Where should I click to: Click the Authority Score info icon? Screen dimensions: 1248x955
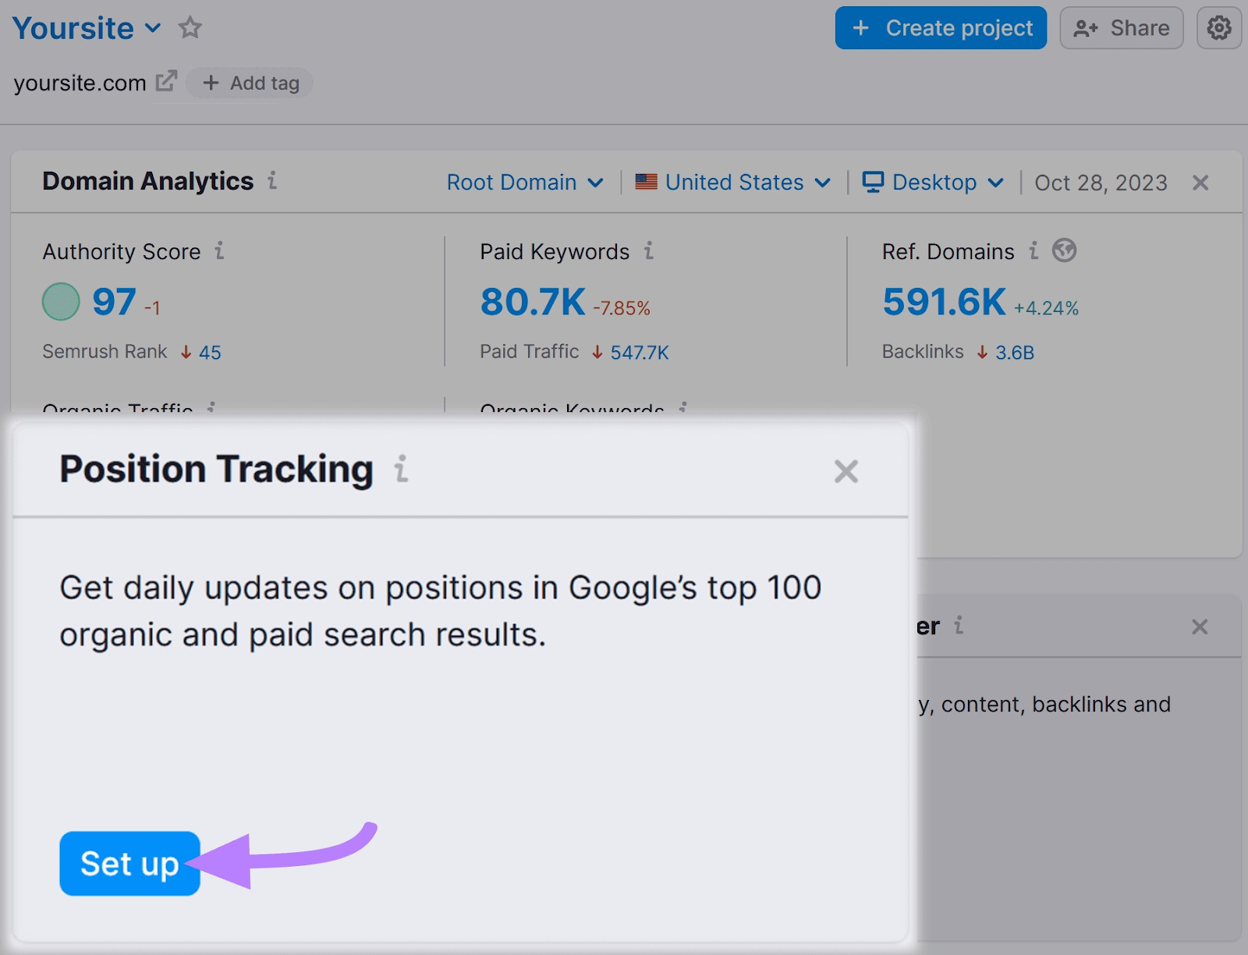pos(220,251)
